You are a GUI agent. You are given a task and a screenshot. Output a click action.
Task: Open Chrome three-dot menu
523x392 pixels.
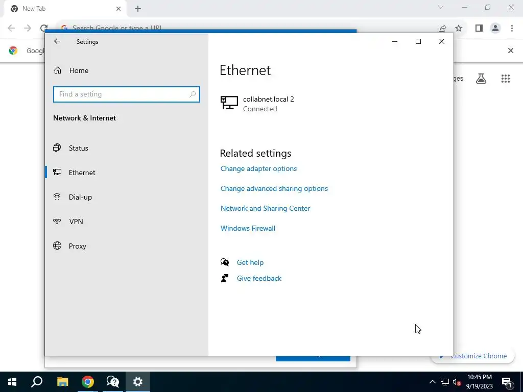point(512,29)
